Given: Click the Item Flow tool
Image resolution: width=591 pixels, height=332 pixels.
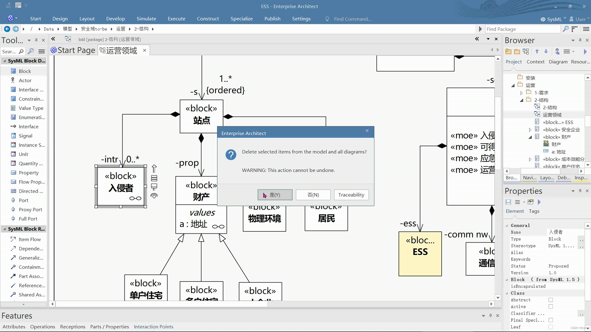Looking at the screenshot, I should (29, 239).
